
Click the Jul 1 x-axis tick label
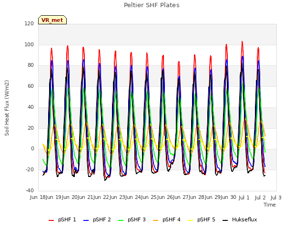(244, 198)
